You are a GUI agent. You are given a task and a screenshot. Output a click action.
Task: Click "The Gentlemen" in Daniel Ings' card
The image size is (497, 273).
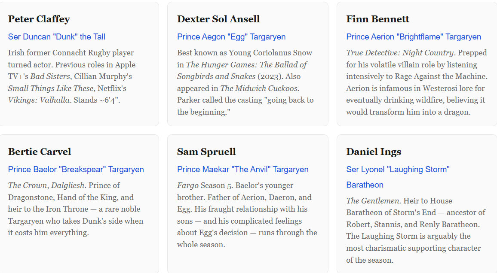(x=373, y=201)
